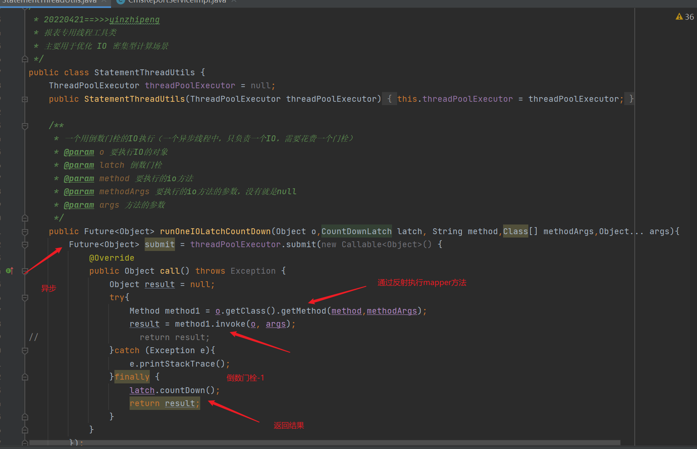The image size is (697, 449).
Task: Click the '// ' comment marker in the left column
Action: (34, 337)
